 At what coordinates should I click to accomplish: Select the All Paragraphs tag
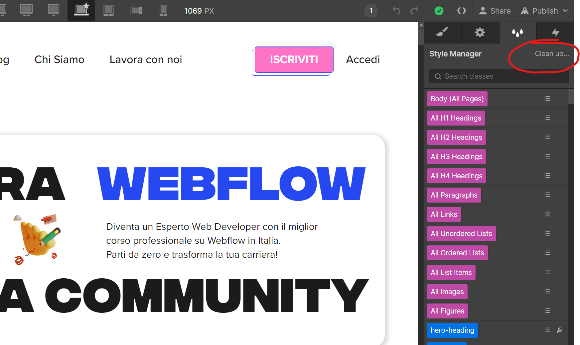[454, 195]
